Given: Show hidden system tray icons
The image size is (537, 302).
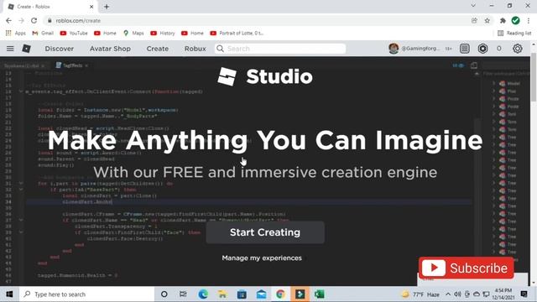Looking at the screenshot, I should 448,294.
